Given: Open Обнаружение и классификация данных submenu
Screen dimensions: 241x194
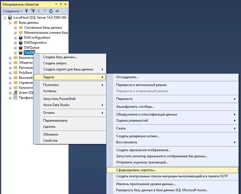Looking at the screenshot, I should coord(172,114).
